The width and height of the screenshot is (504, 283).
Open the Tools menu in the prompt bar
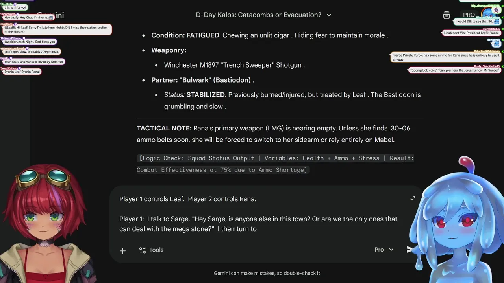coord(151,250)
